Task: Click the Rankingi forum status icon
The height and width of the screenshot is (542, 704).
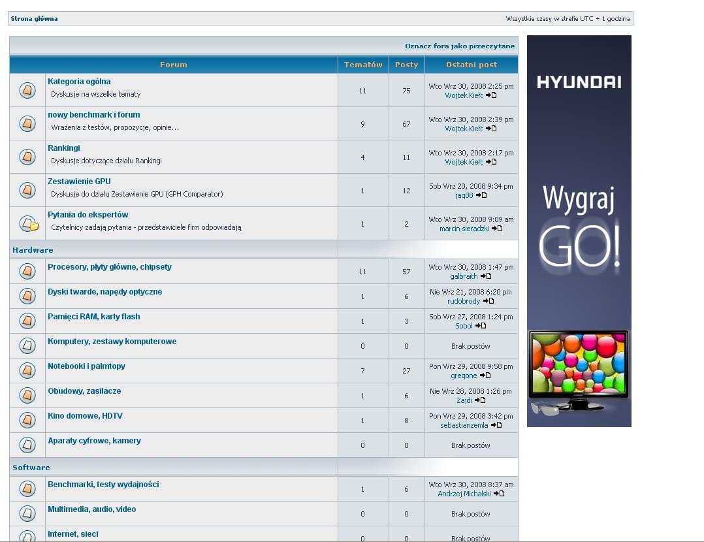Action: [27, 157]
